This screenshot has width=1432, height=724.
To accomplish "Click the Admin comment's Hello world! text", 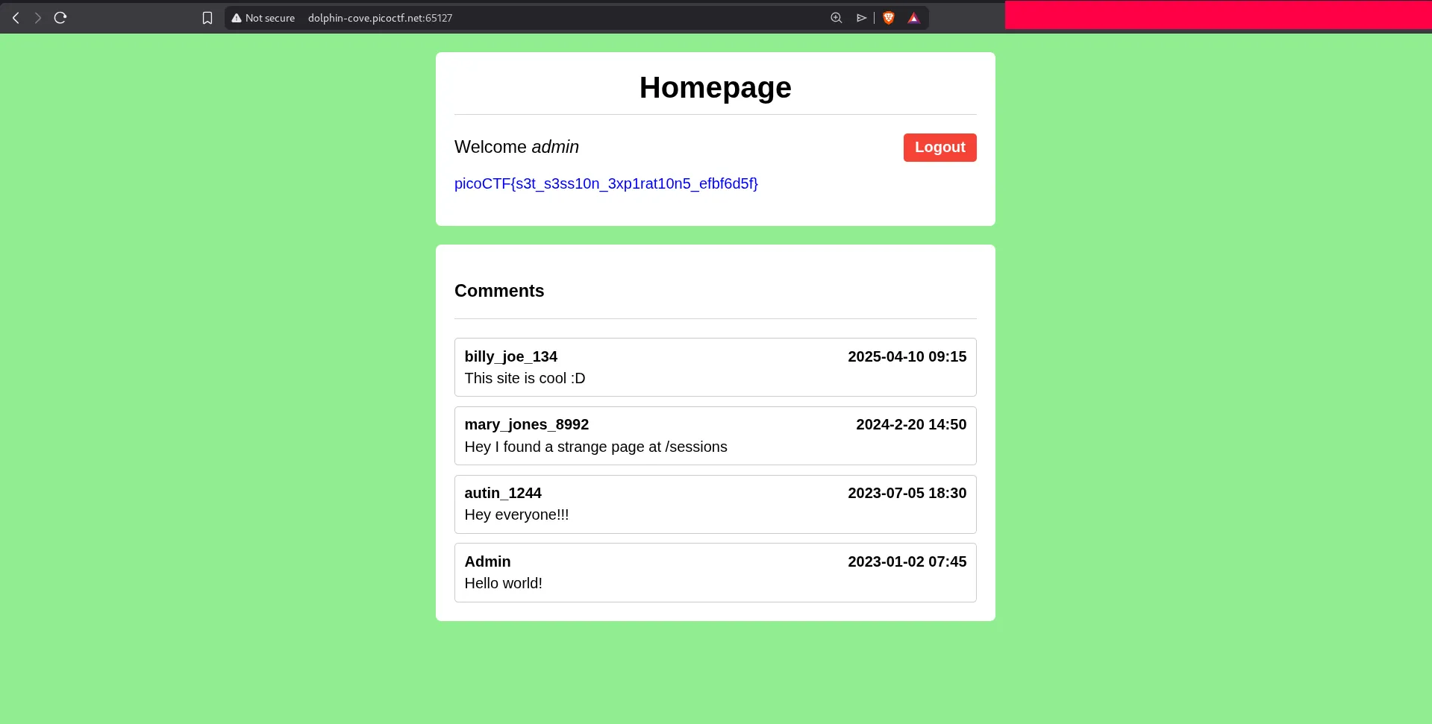I will 503,583.
